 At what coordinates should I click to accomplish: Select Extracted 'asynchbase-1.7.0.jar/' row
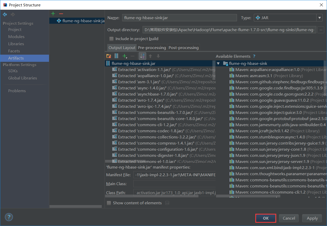pos(161,94)
